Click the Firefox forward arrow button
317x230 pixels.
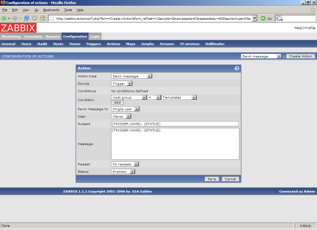click(15, 19)
